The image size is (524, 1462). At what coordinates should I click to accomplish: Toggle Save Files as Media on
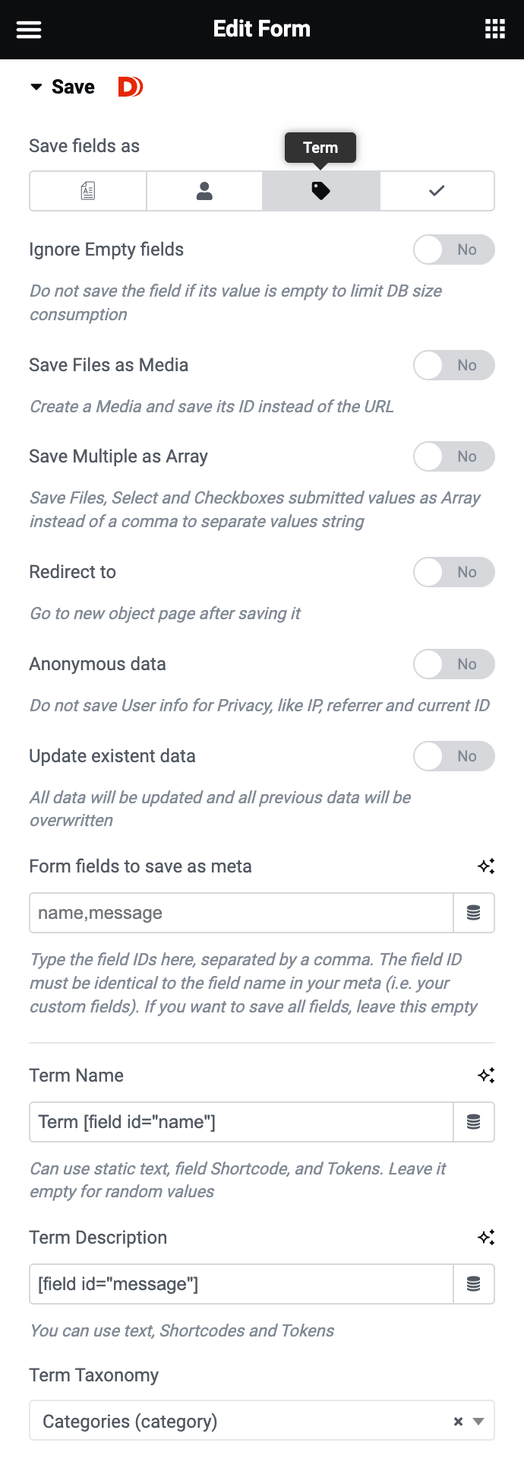[453, 365]
